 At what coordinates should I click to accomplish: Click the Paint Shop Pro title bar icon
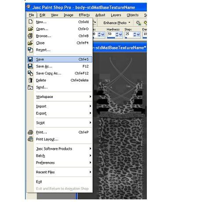pyautogui.click(x=29, y=7)
